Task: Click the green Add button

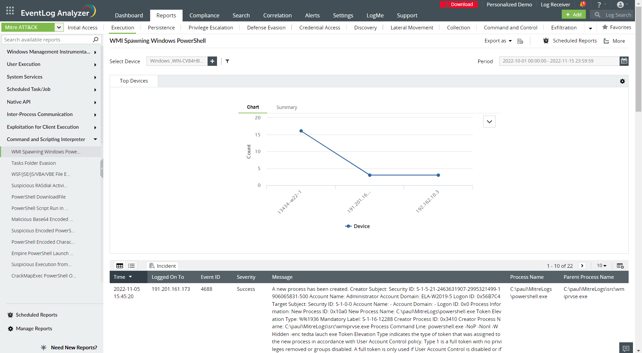Action: pyautogui.click(x=574, y=15)
